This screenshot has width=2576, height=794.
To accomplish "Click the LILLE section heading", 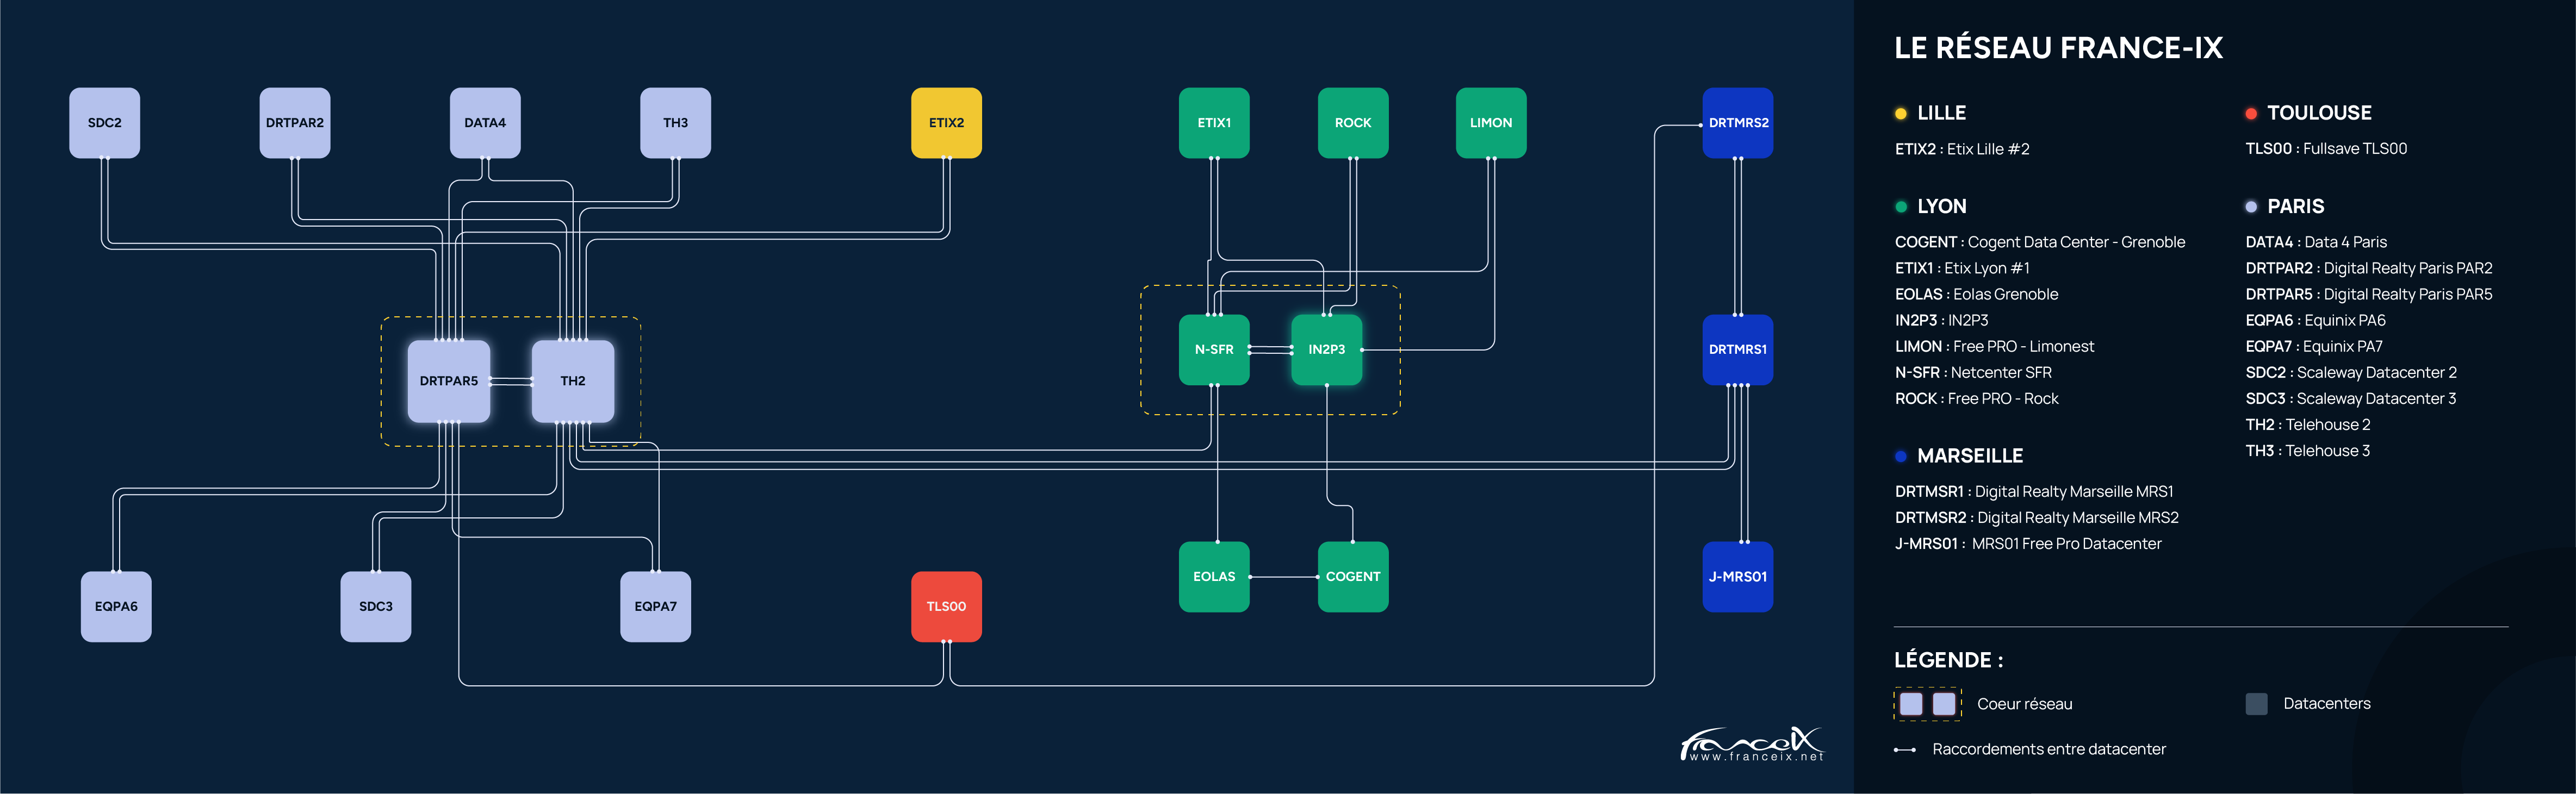I will [x=1941, y=113].
